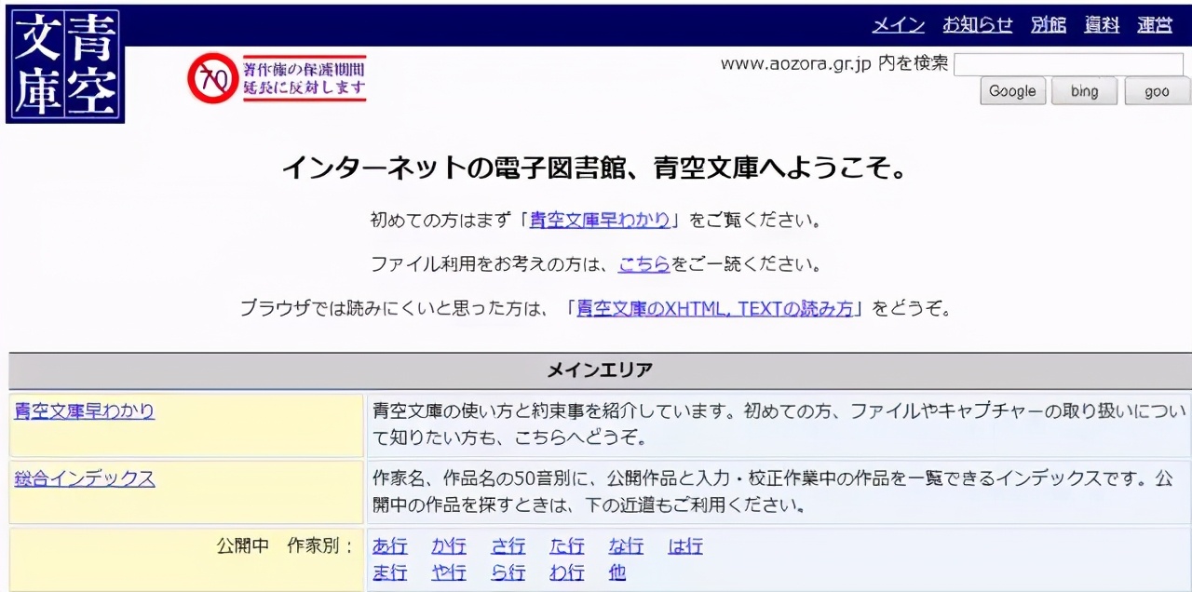Browse authors in は行

click(x=685, y=546)
